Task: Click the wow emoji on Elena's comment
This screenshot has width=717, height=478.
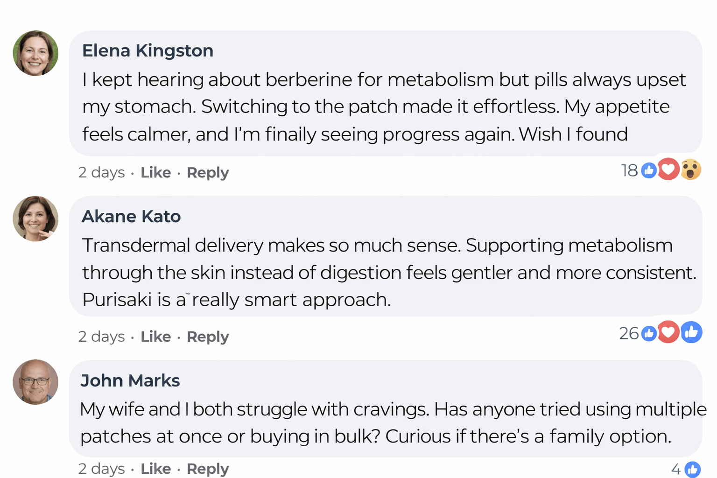Action: pyautogui.click(x=691, y=169)
